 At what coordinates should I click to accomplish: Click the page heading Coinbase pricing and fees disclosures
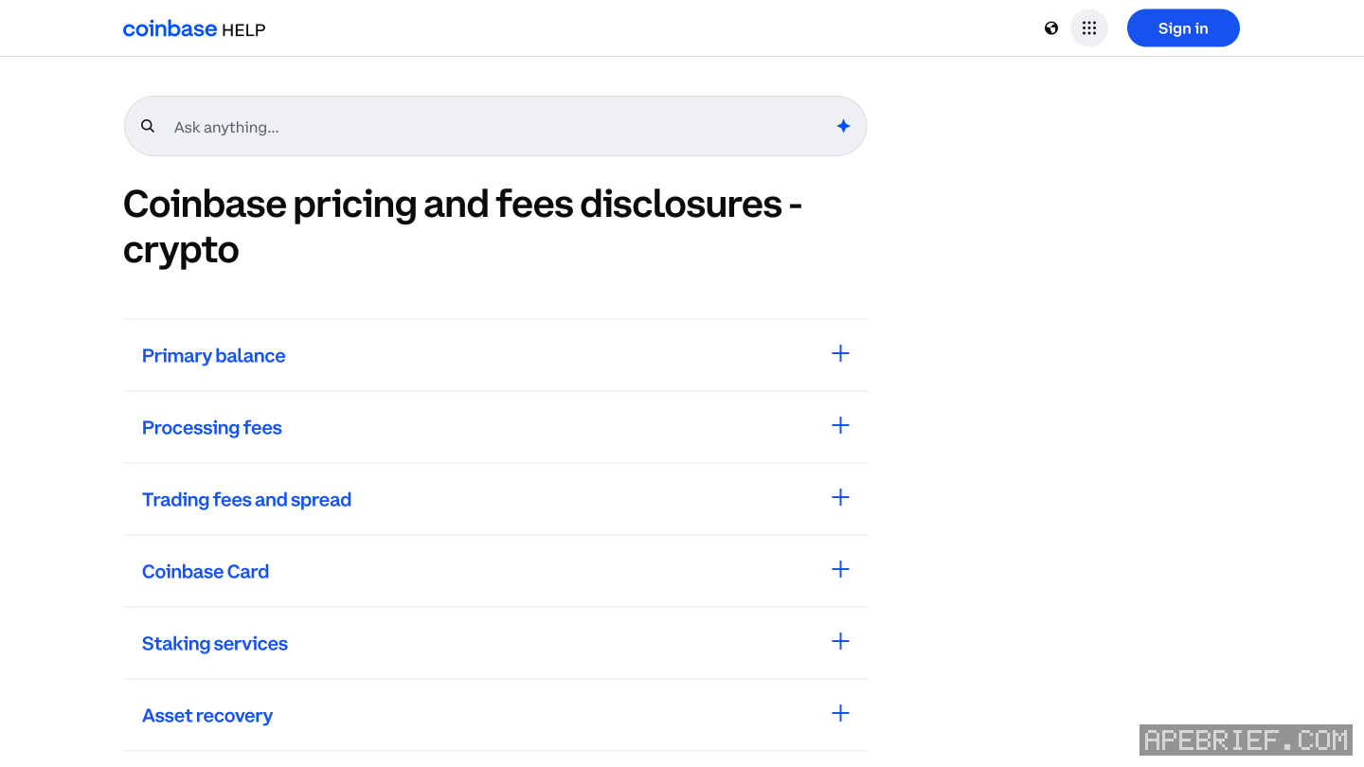point(462,226)
